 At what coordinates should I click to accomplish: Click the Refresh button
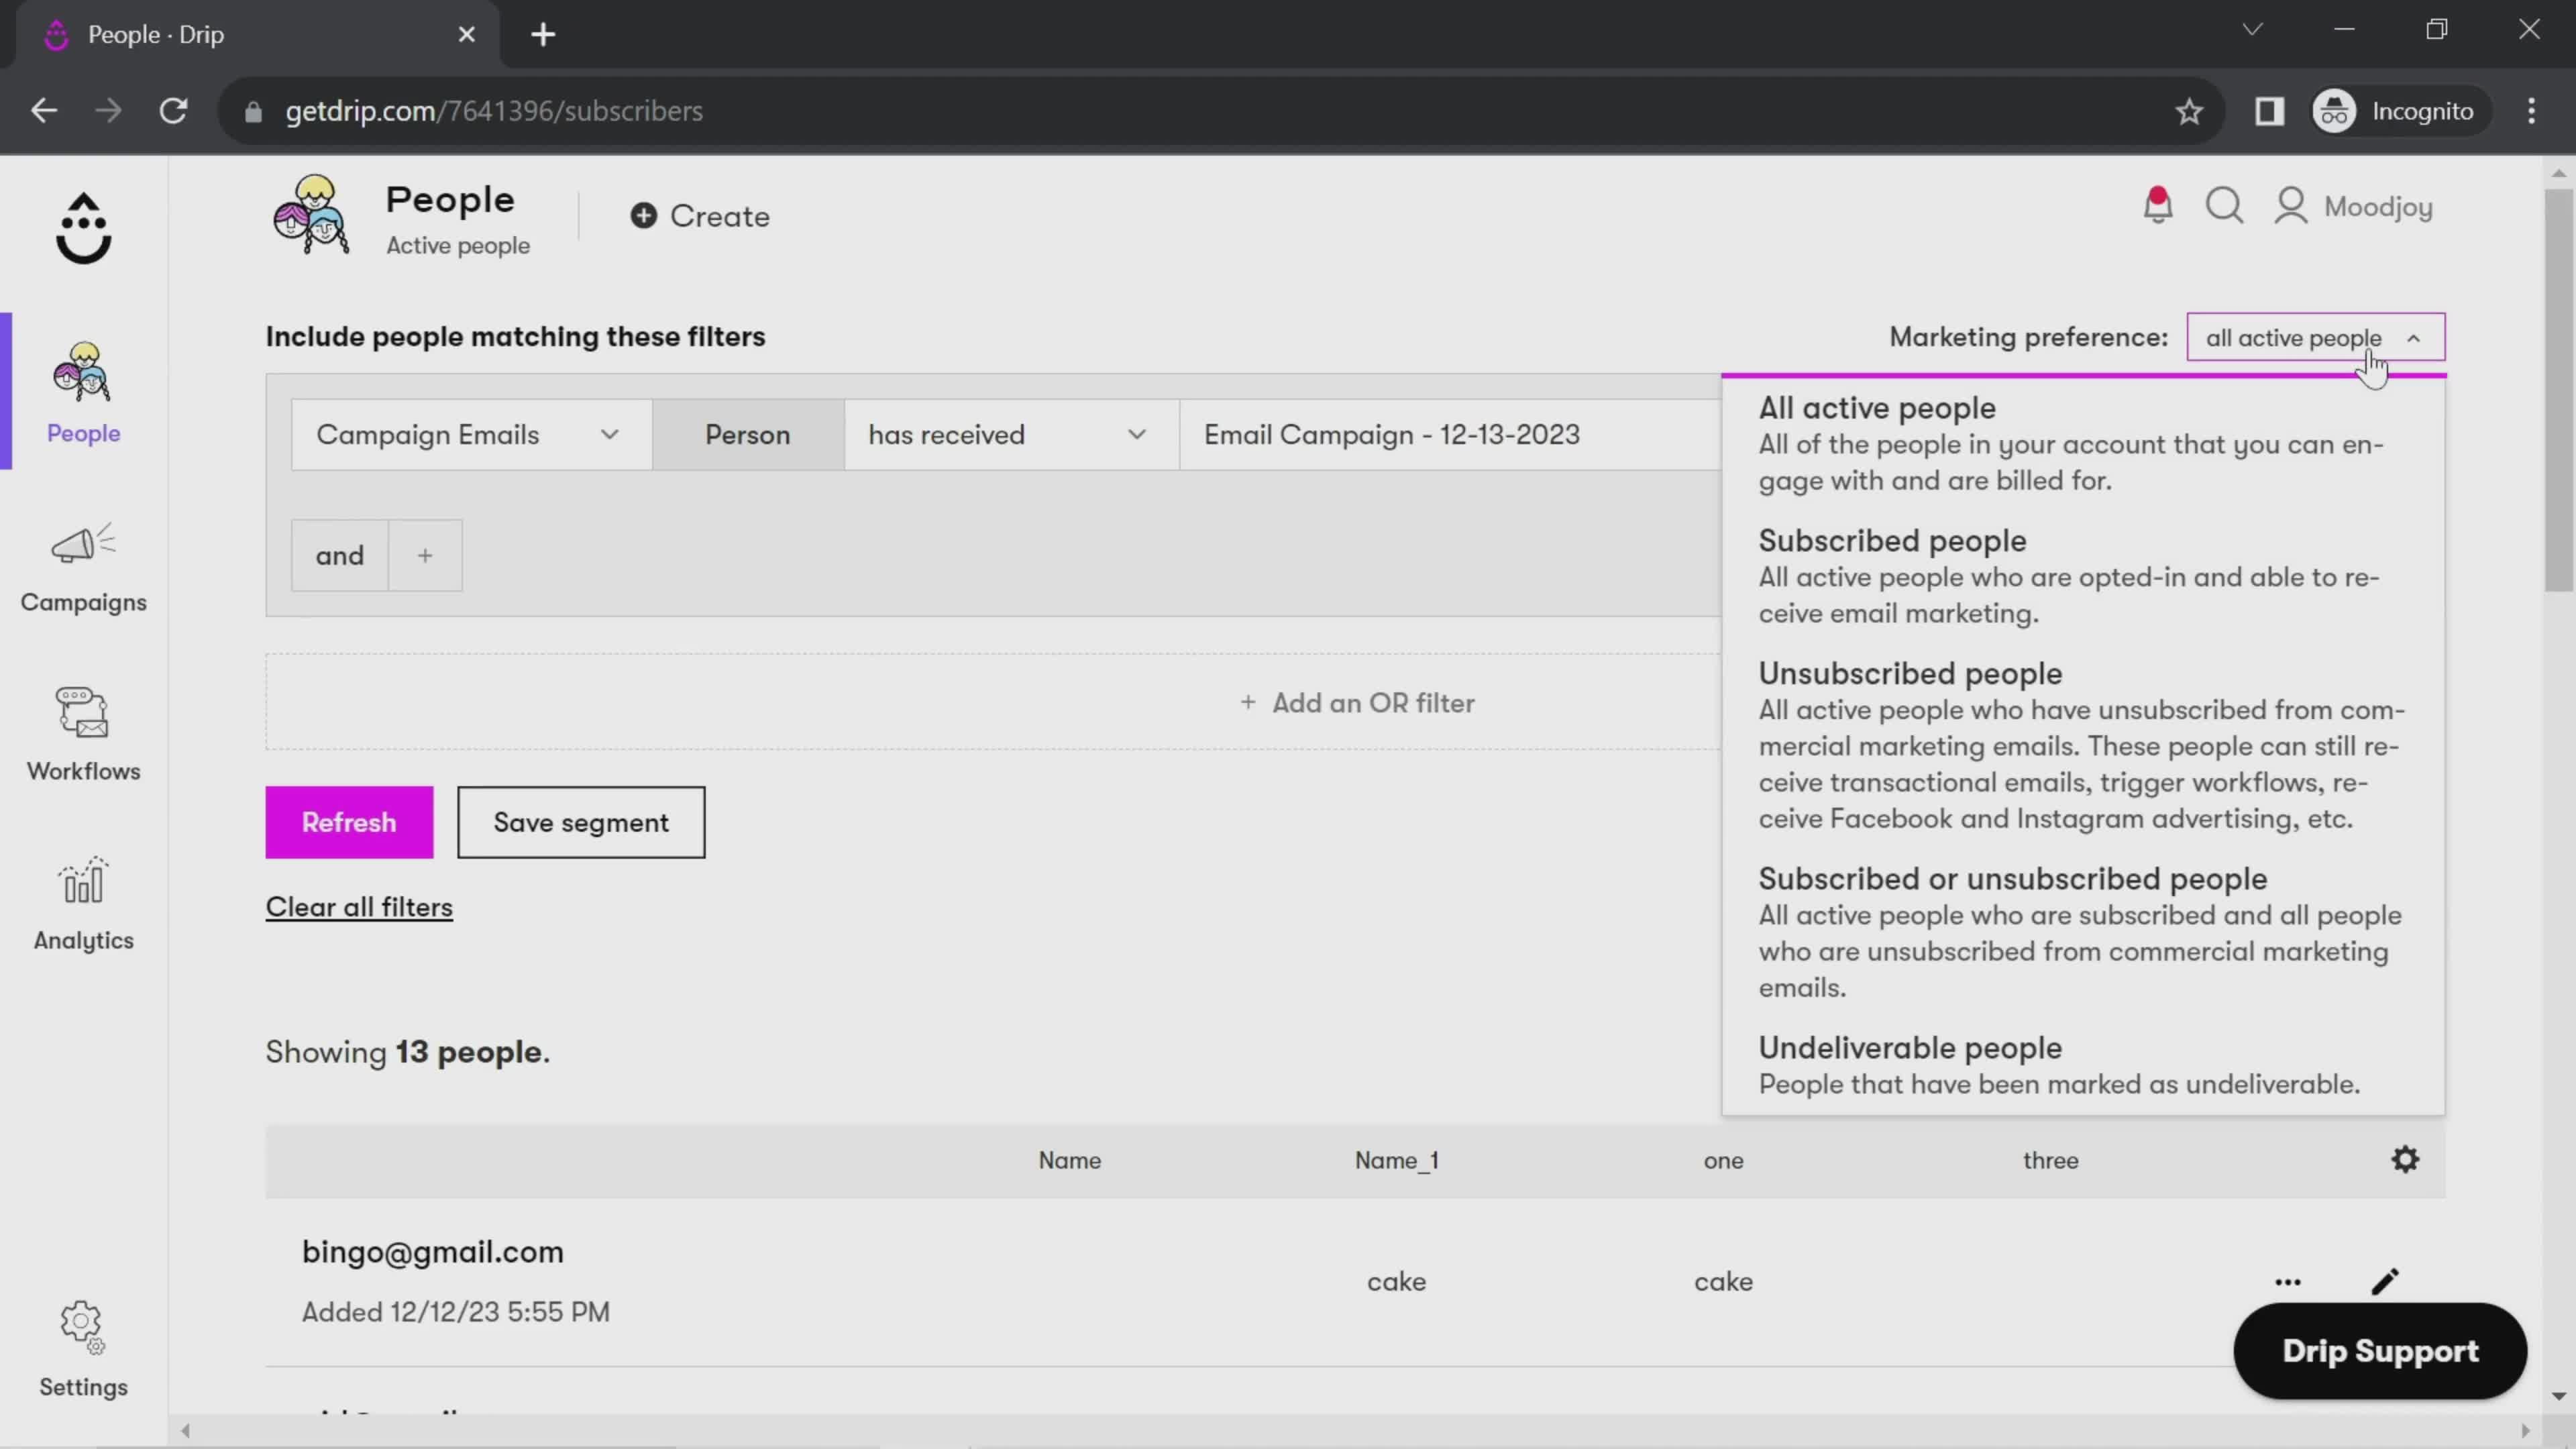(349, 822)
